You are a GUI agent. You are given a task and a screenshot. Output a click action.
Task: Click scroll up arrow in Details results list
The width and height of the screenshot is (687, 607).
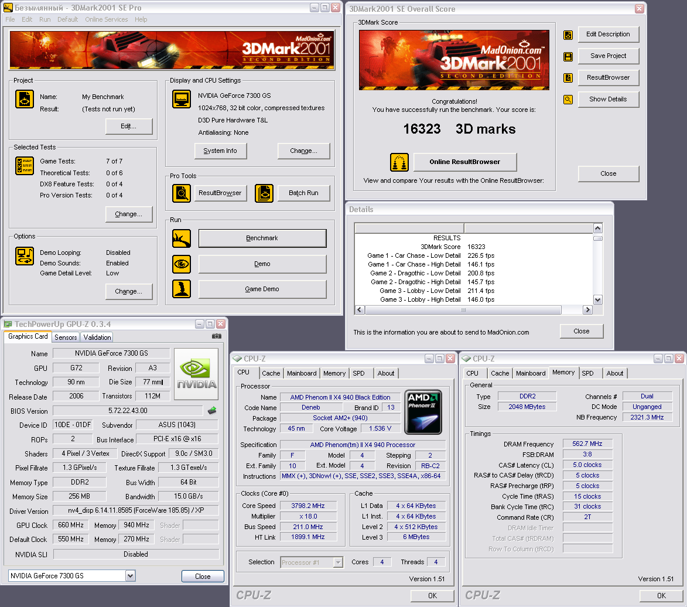tap(597, 228)
